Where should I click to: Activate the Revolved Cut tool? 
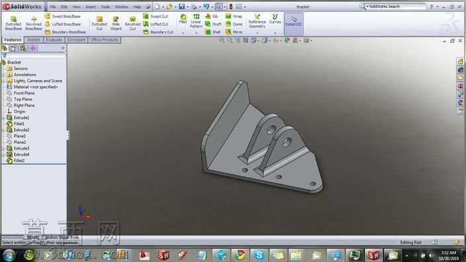pyautogui.click(x=132, y=23)
